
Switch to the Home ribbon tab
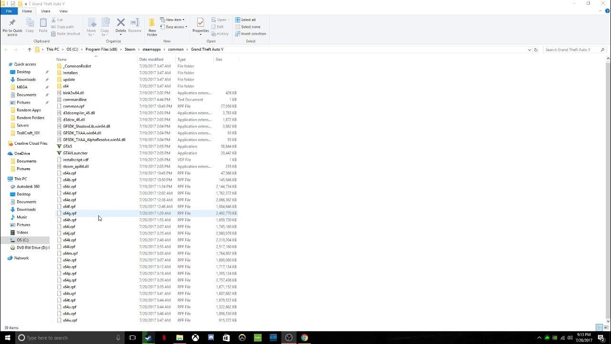tap(27, 11)
